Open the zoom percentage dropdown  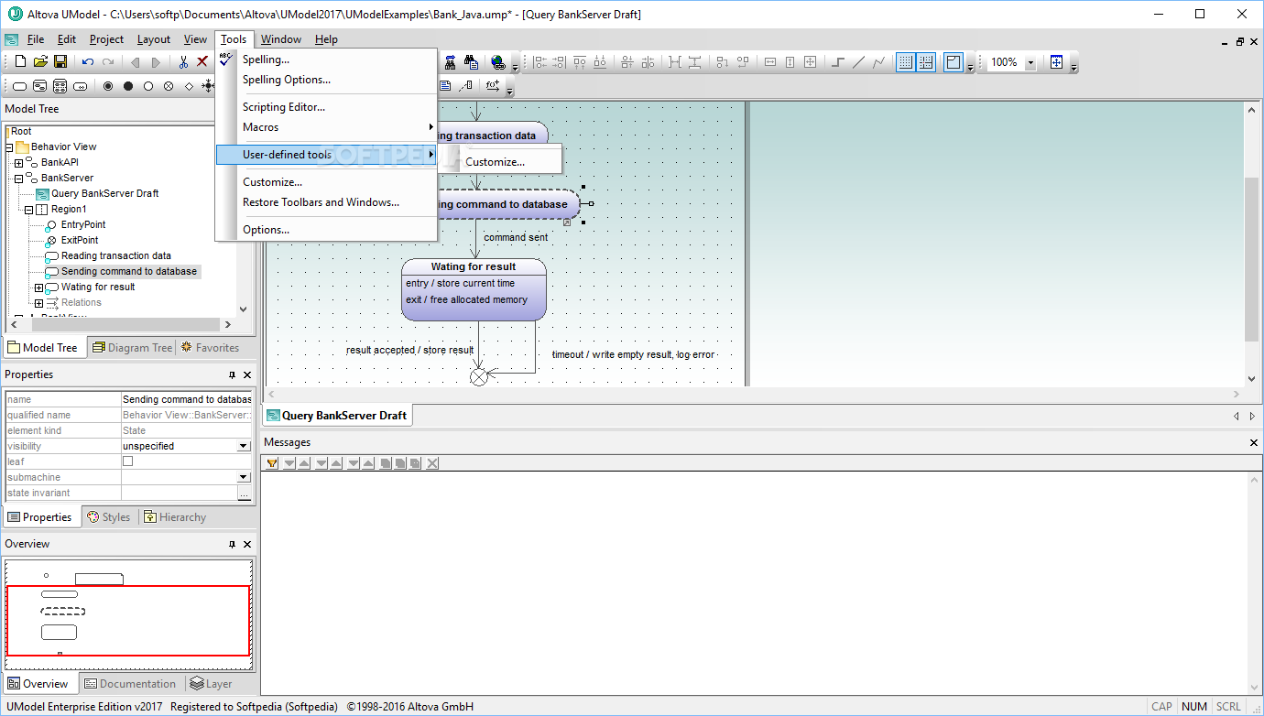pos(1030,62)
